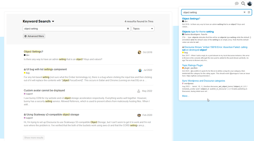Click the how-to tag in popup
Viewport: 254px width, 141px height.
tap(204, 34)
